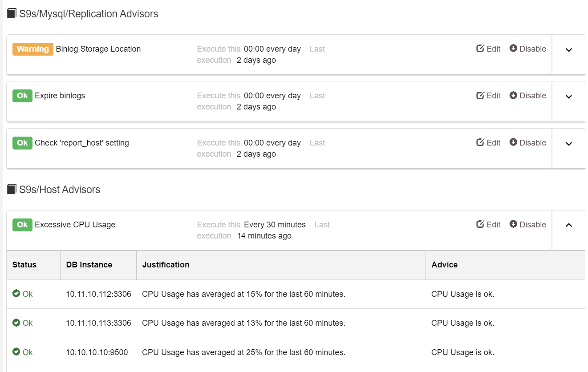Viewport: 588px width, 372px height.
Task: Click the disable arrow icon for Excessive CPU Usage
Action: coord(513,224)
